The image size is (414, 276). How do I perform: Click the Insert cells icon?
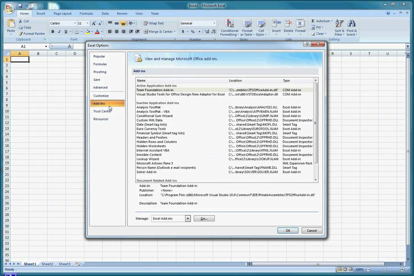276,24
